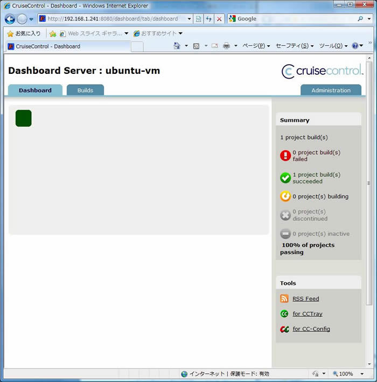
Task: Open the RSS Feed link
Action: [305, 298]
